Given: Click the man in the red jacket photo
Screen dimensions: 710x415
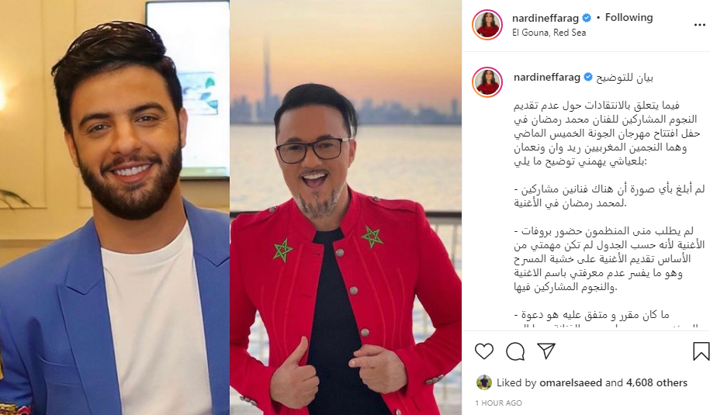Looking at the screenshot, I should pos(345,207).
